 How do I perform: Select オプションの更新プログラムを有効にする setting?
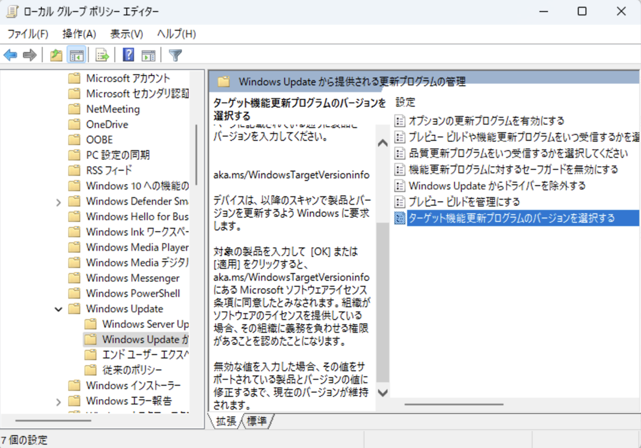pyautogui.click(x=487, y=121)
